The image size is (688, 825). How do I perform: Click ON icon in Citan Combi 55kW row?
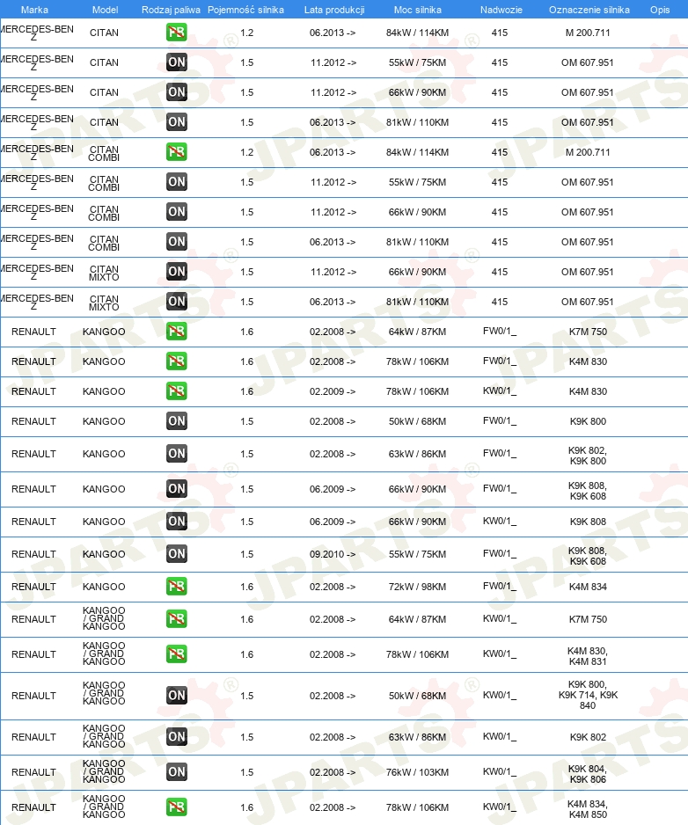176,183
